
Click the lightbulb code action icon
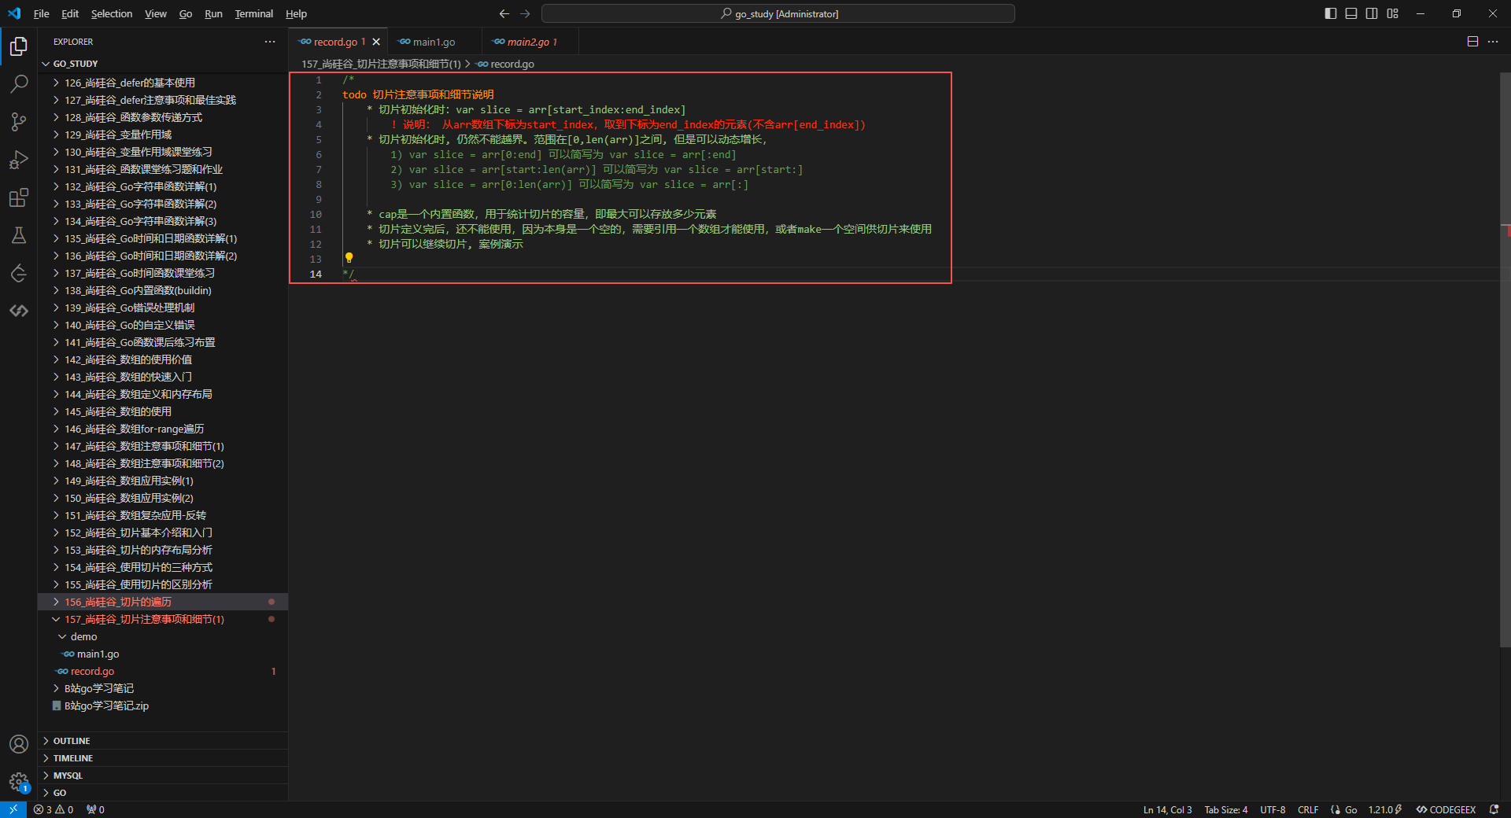349,258
